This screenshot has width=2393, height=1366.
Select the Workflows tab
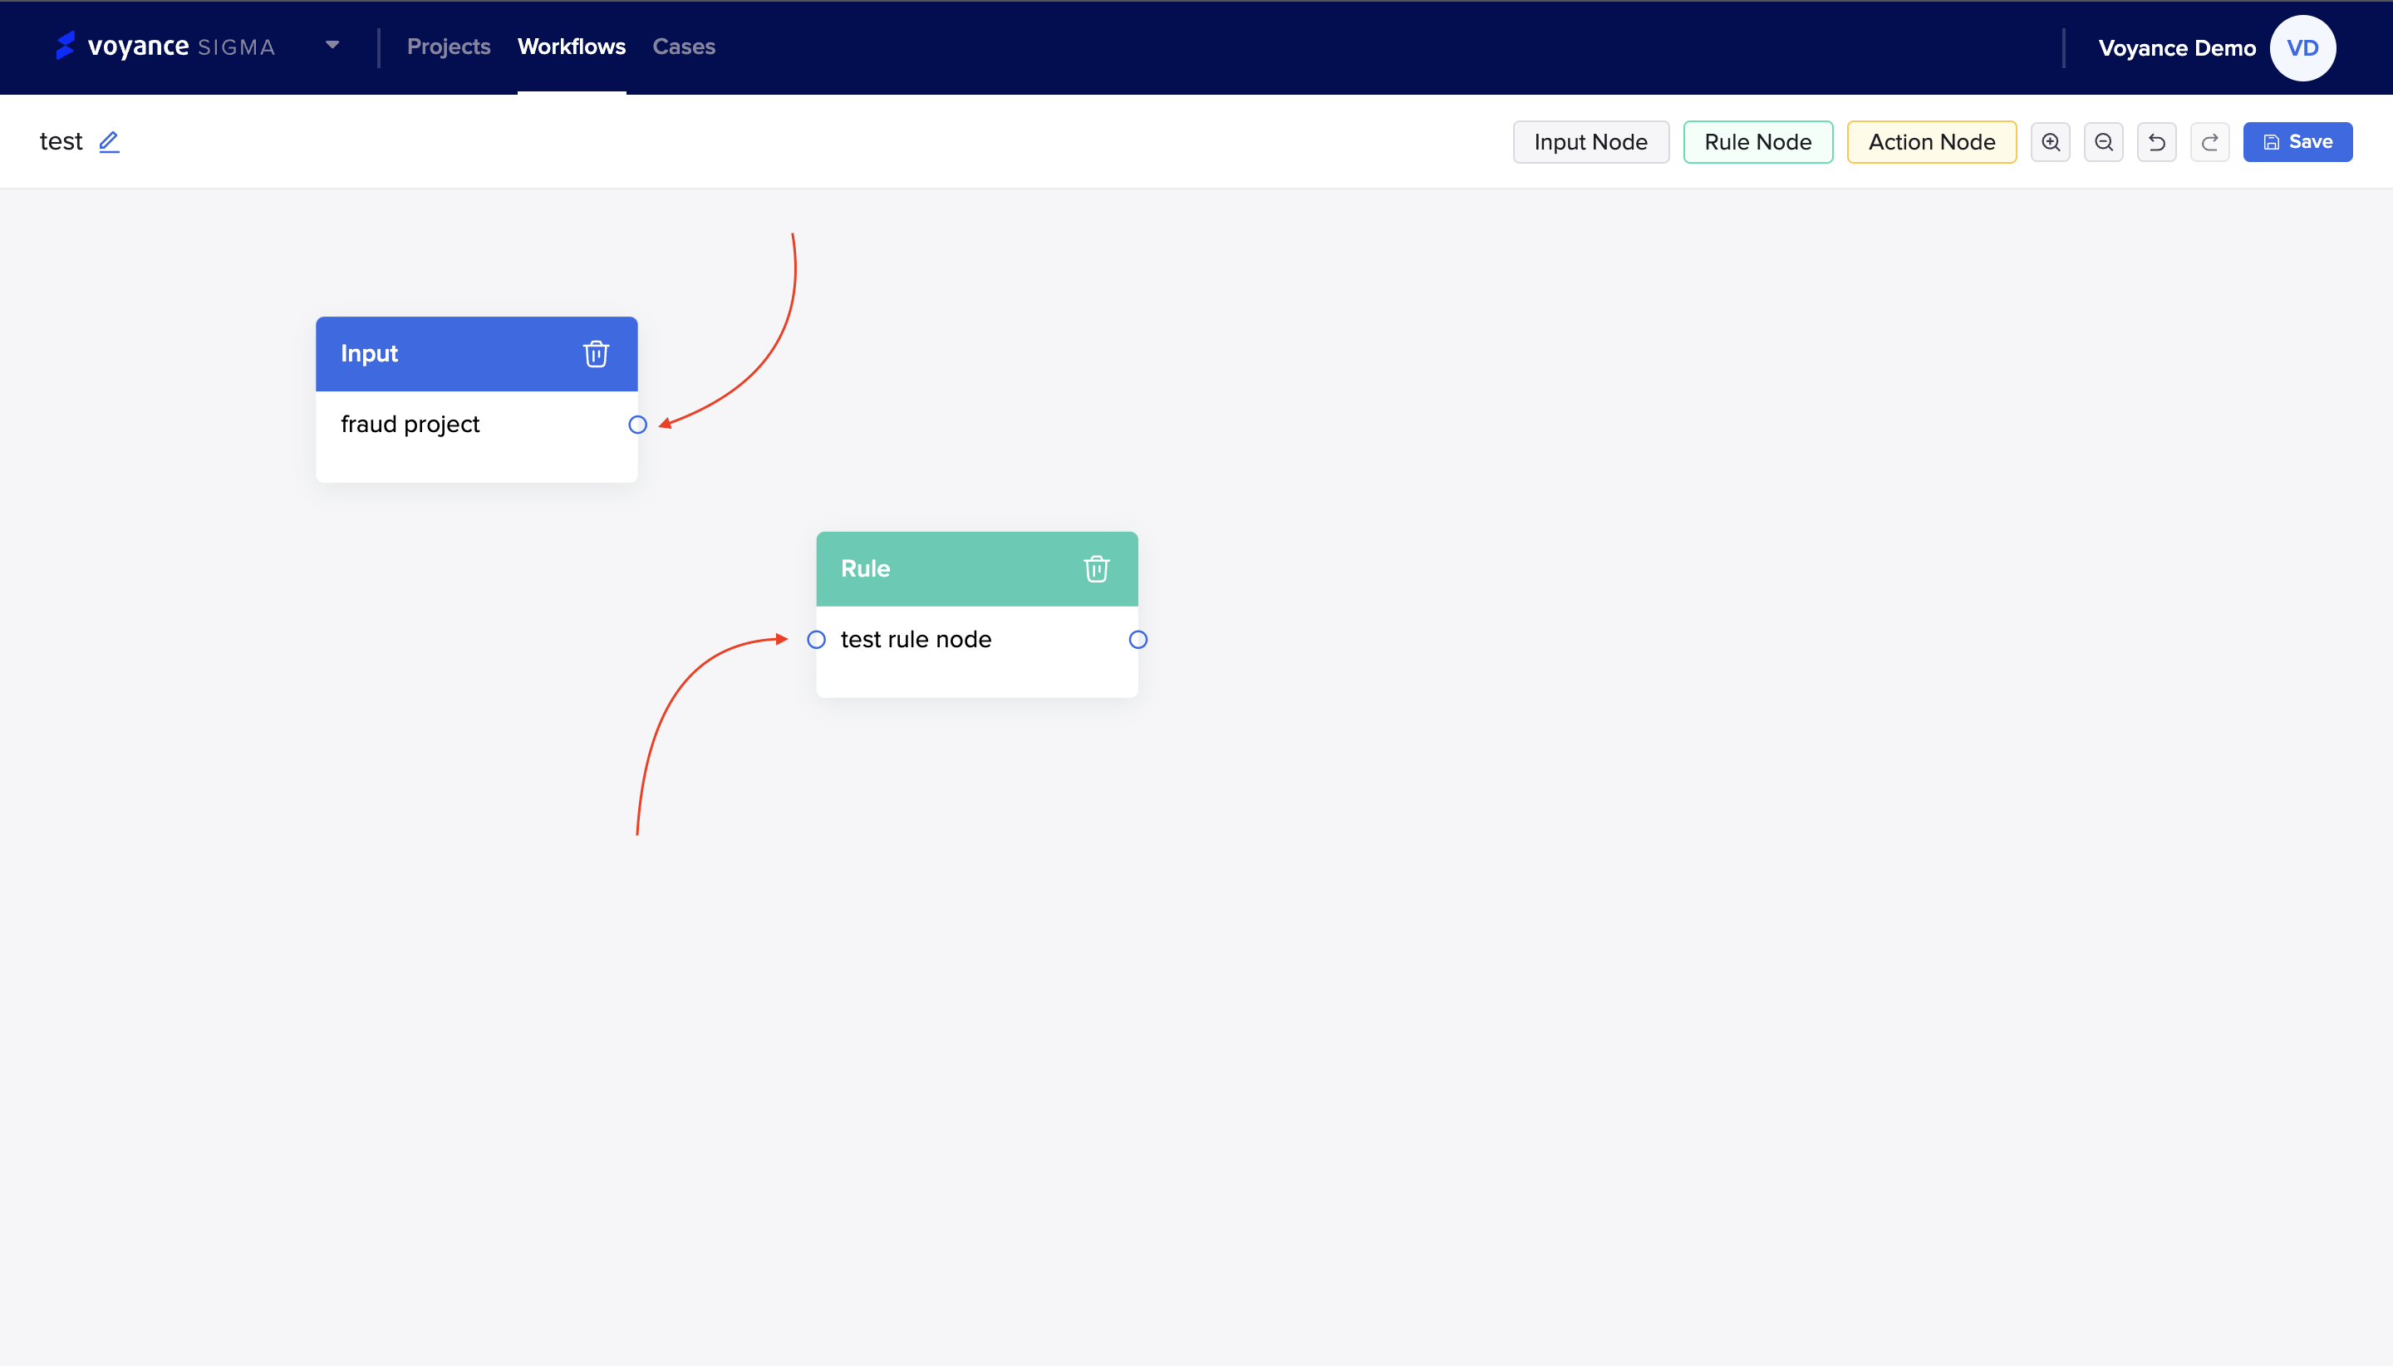(x=572, y=46)
